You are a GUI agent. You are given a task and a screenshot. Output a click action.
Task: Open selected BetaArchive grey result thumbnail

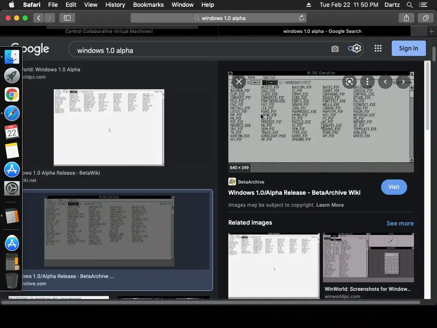point(109,231)
